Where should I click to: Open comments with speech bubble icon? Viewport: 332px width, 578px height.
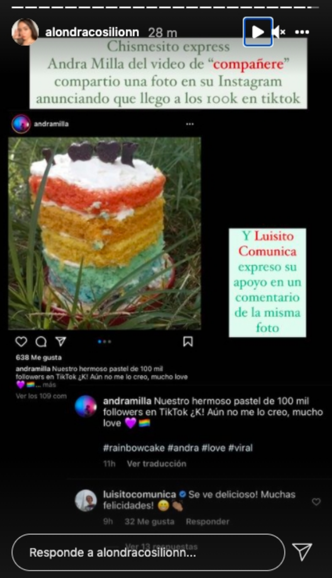41,342
